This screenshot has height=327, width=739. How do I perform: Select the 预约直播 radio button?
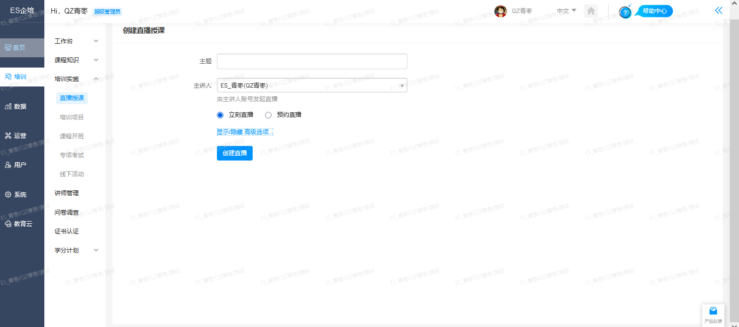[x=268, y=115]
